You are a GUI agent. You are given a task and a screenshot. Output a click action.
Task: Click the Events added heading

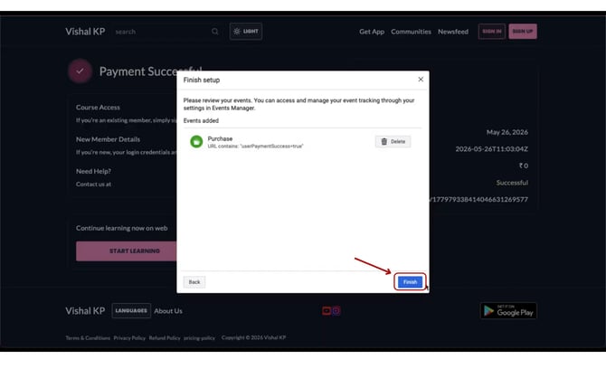[x=201, y=120]
